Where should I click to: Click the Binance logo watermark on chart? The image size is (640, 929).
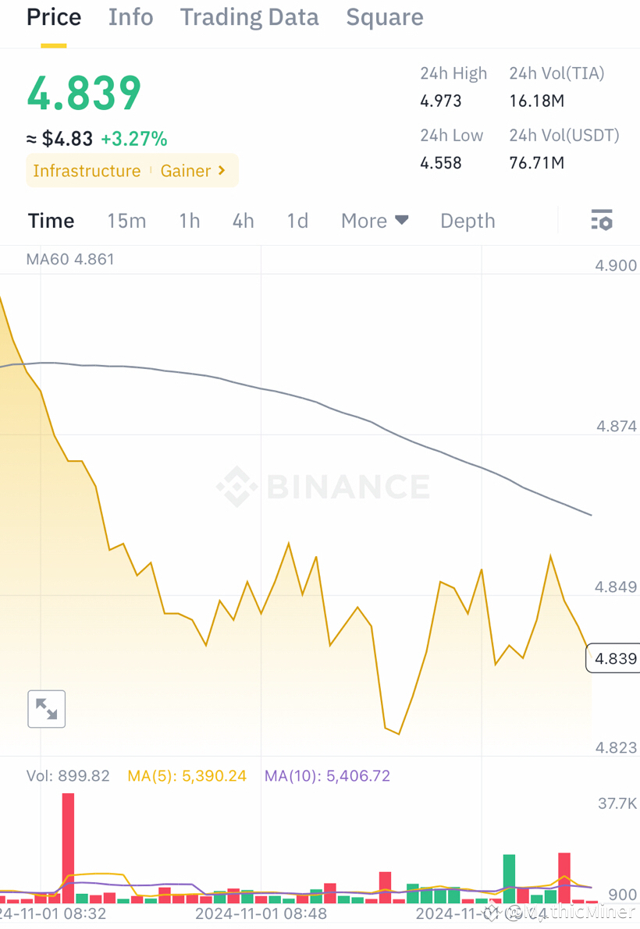point(322,486)
